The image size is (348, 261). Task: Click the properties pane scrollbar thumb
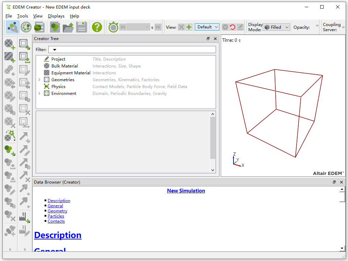(x=213, y=138)
